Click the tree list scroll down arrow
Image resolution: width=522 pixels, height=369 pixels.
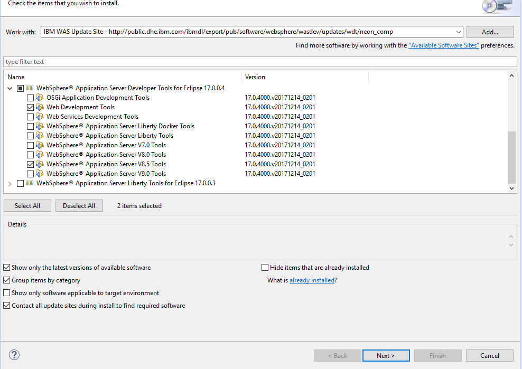[x=511, y=188]
